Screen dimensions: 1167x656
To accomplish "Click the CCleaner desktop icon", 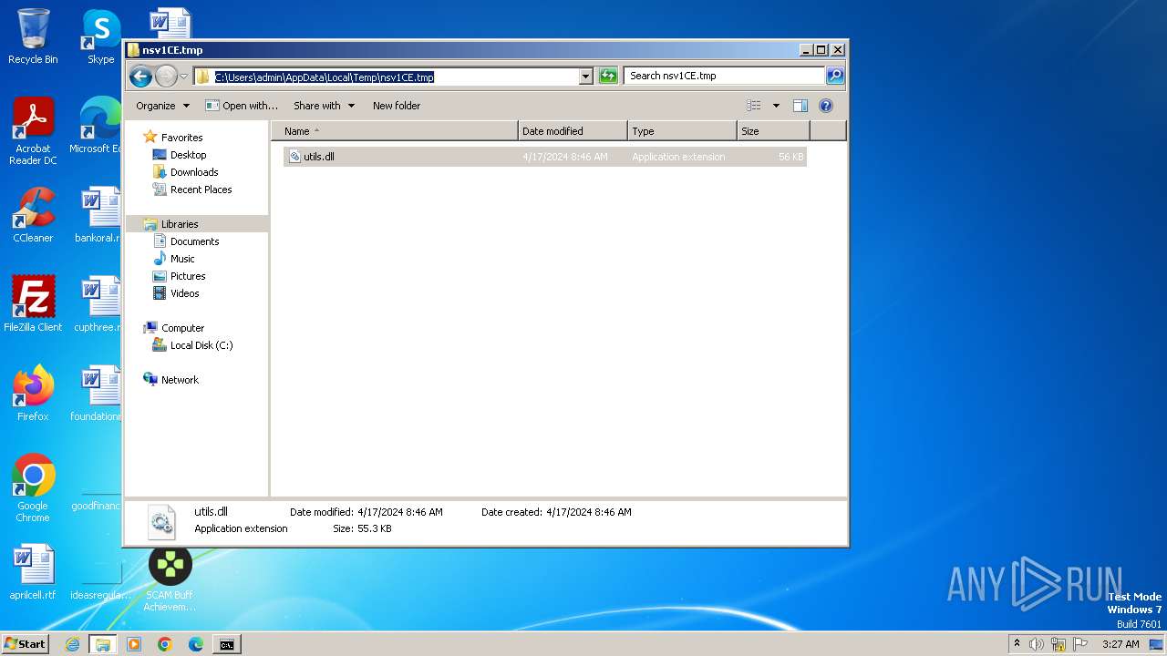I will click(33, 215).
